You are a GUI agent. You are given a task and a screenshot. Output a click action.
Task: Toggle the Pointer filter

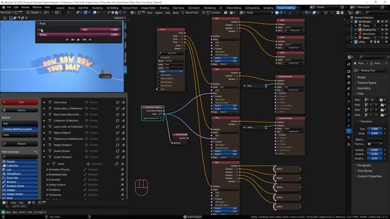pyautogui.click(x=20, y=162)
